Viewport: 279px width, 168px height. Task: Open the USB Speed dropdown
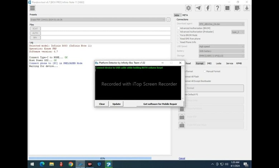[221, 46]
